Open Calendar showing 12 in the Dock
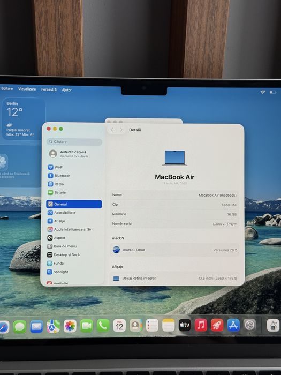Screen dimensions: 281x375 pos(119,325)
